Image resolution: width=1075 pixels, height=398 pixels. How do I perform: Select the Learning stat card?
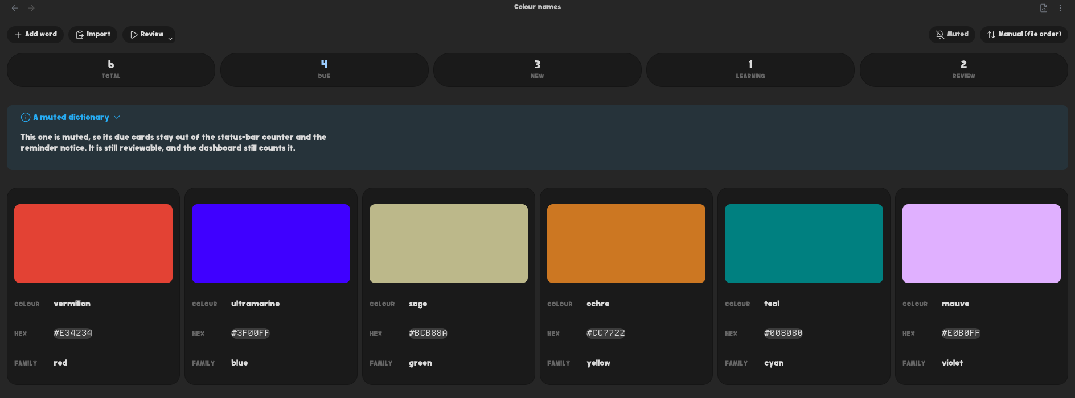click(750, 70)
